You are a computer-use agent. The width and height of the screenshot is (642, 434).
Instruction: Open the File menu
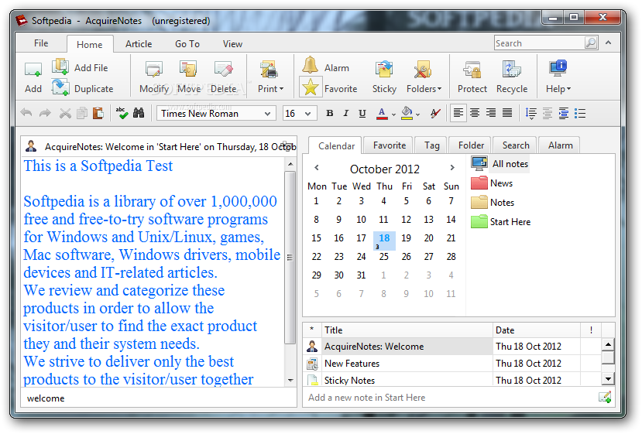tap(41, 43)
